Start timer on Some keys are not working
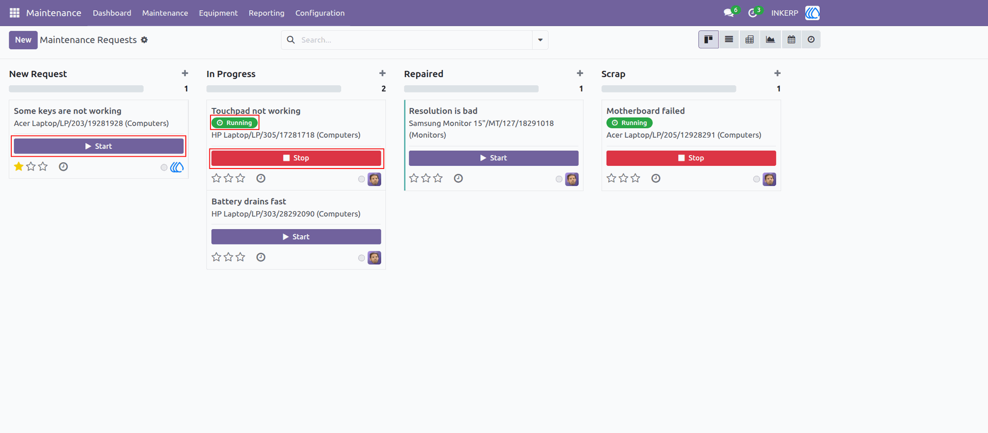 click(x=99, y=146)
